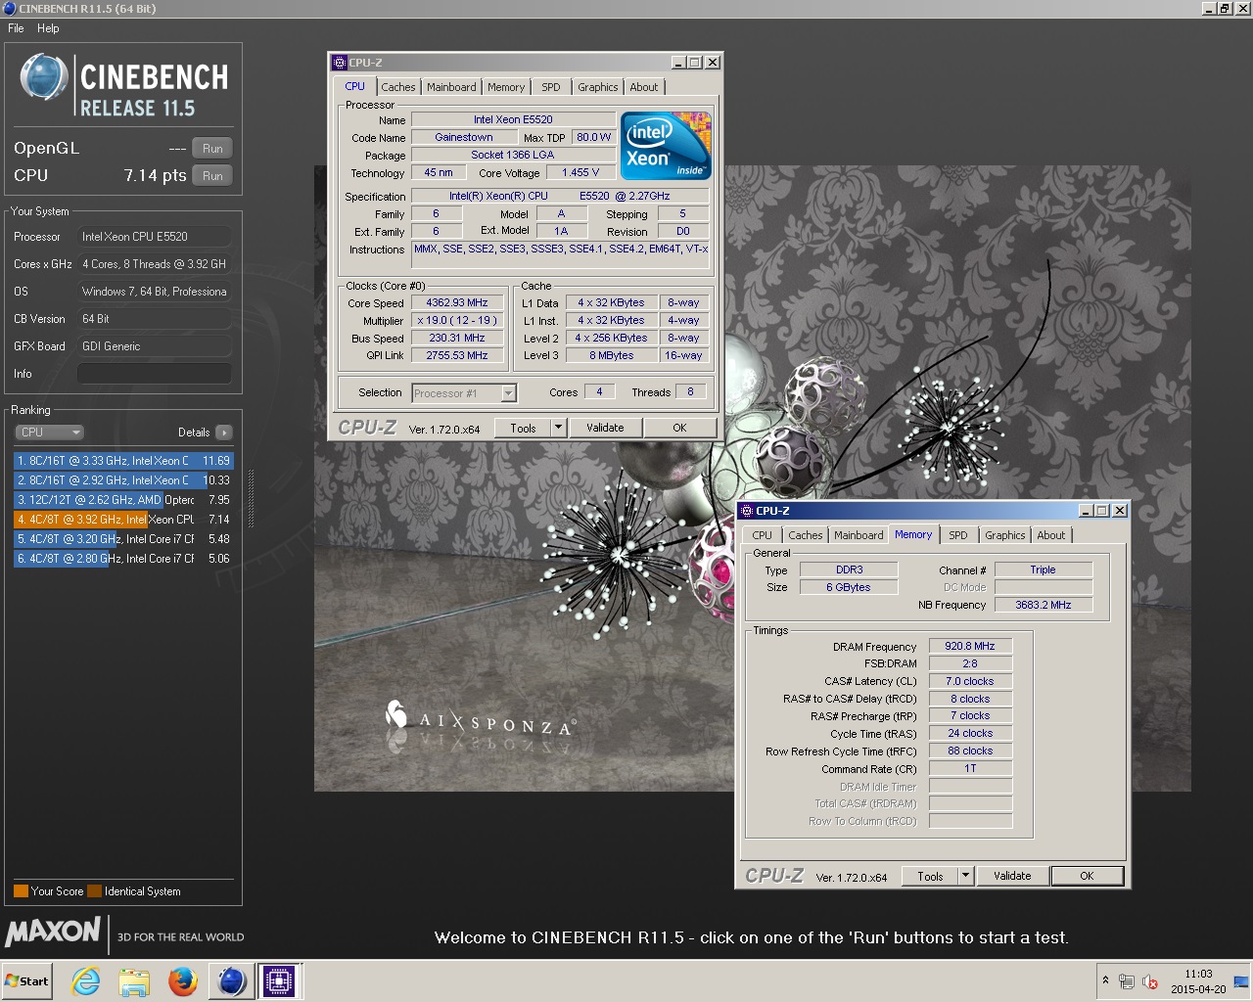1253x1002 pixels.
Task: Click OK in the CPU-Z CPU window
Action: coord(679,428)
